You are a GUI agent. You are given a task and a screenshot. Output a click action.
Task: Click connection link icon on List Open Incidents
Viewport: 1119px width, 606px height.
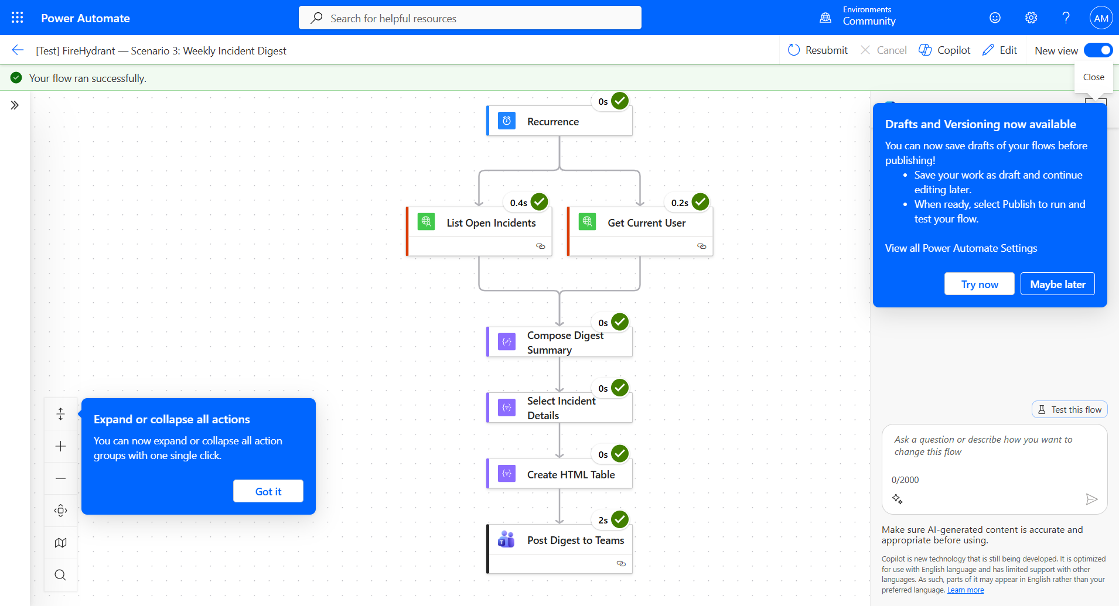coord(540,246)
